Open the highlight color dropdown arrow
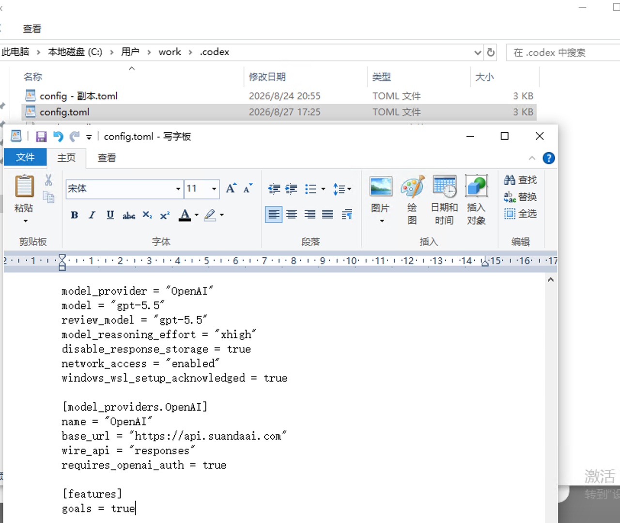This screenshot has width=620, height=523. (x=222, y=215)
